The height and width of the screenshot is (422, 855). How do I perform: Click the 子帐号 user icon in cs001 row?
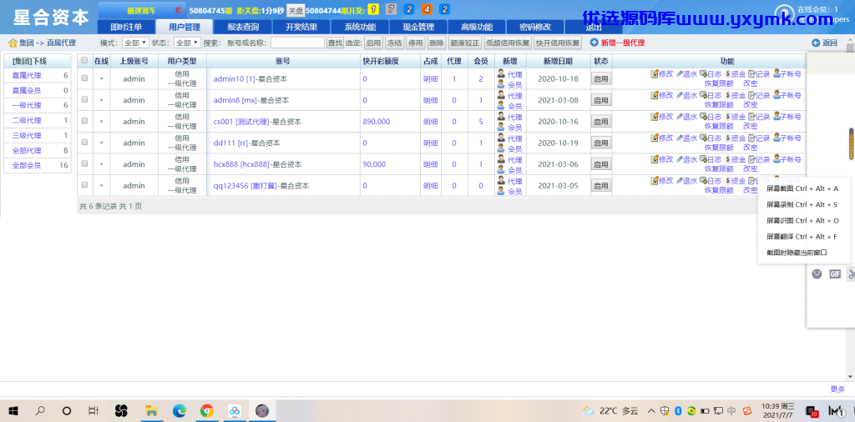777,117
